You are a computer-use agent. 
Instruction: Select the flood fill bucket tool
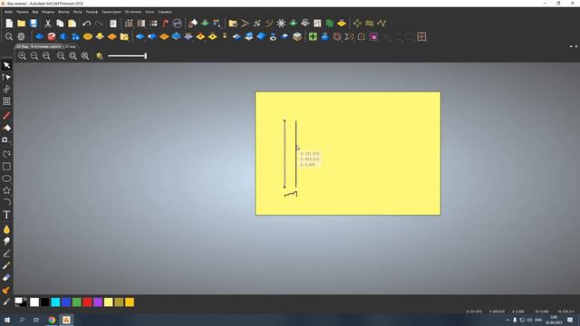pos(6,128)
